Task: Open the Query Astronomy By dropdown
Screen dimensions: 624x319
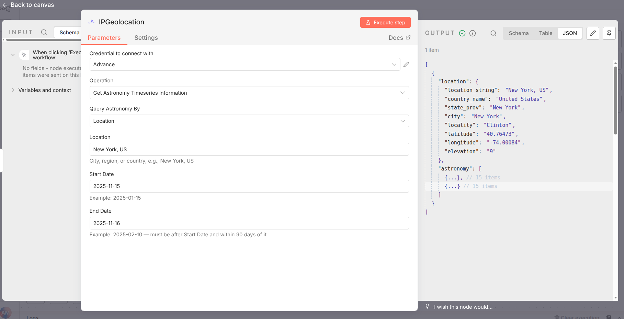Action: [249, 121]
